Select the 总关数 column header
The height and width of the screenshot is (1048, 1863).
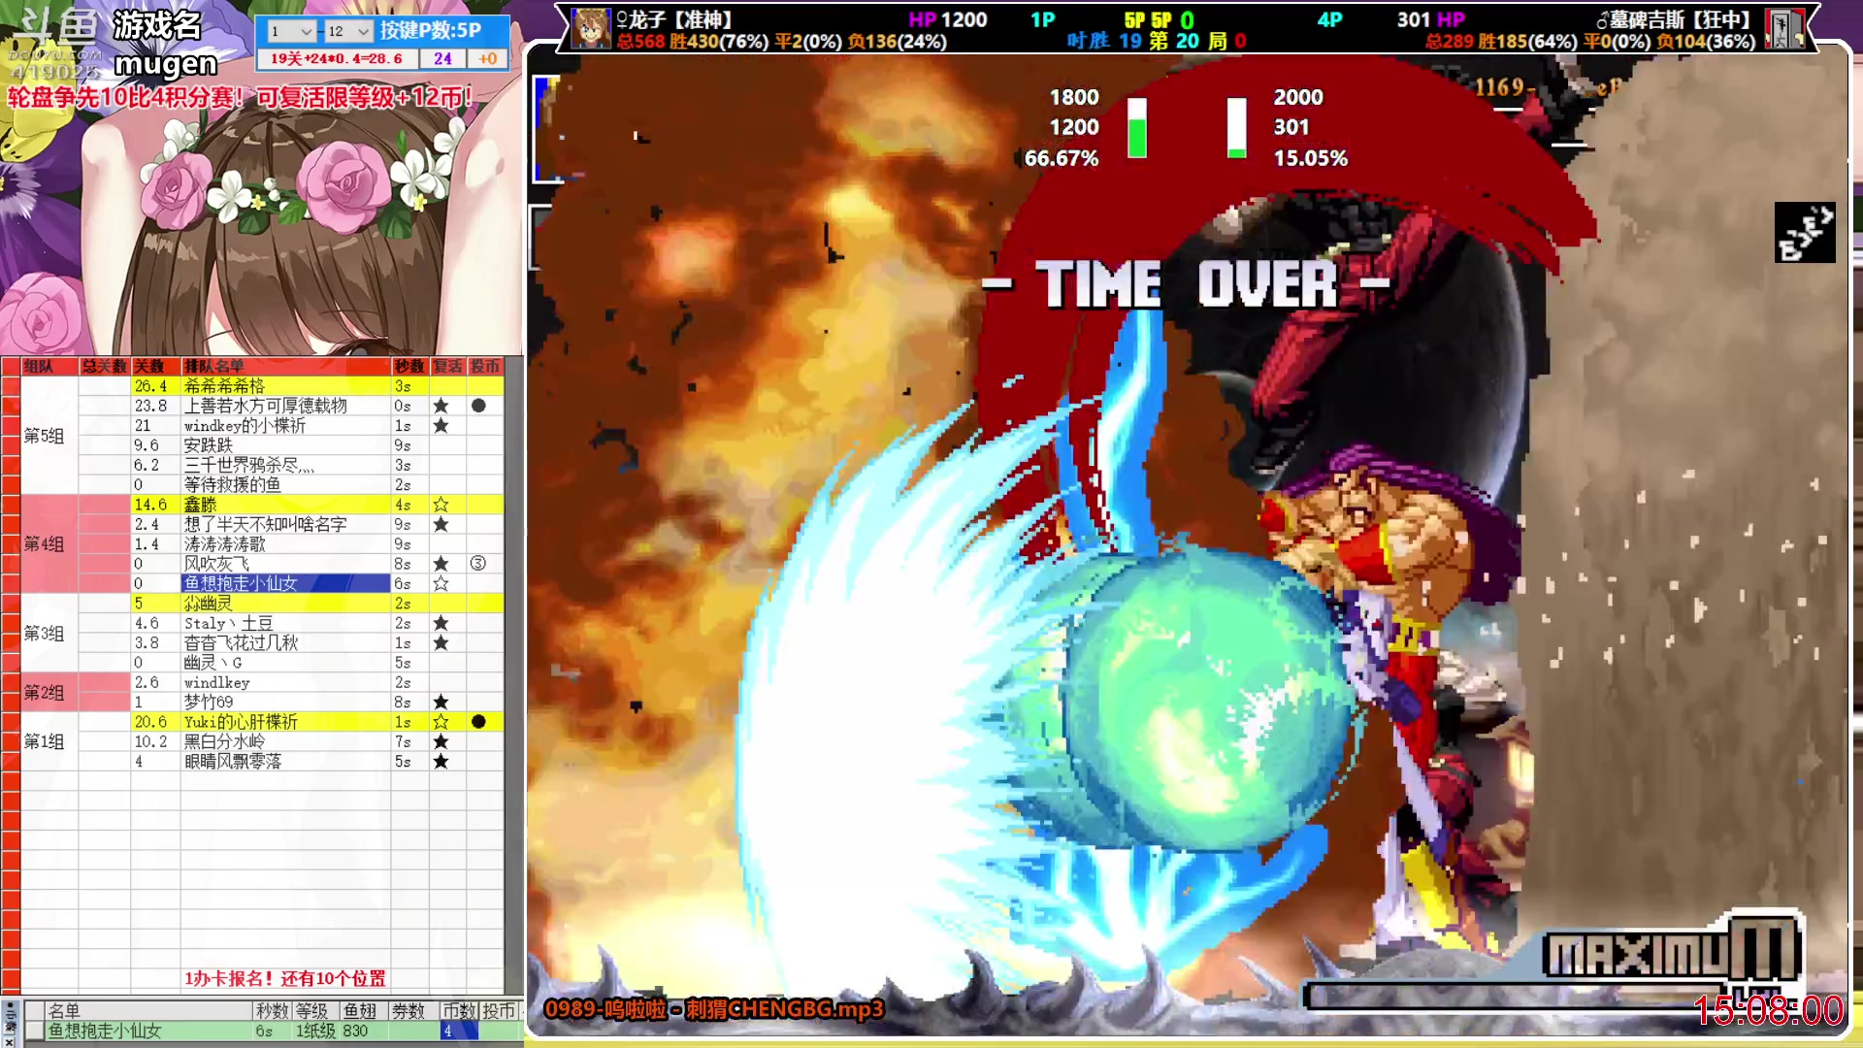pyautogui.click(x=104, y=366)
